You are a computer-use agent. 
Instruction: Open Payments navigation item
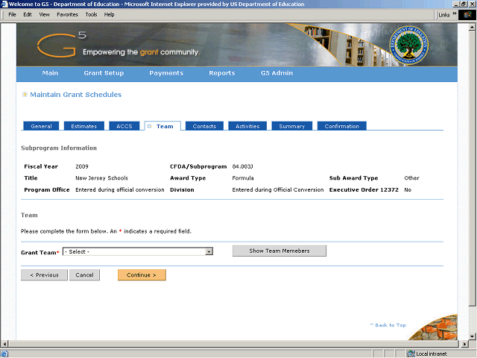[x=166, y=73]
